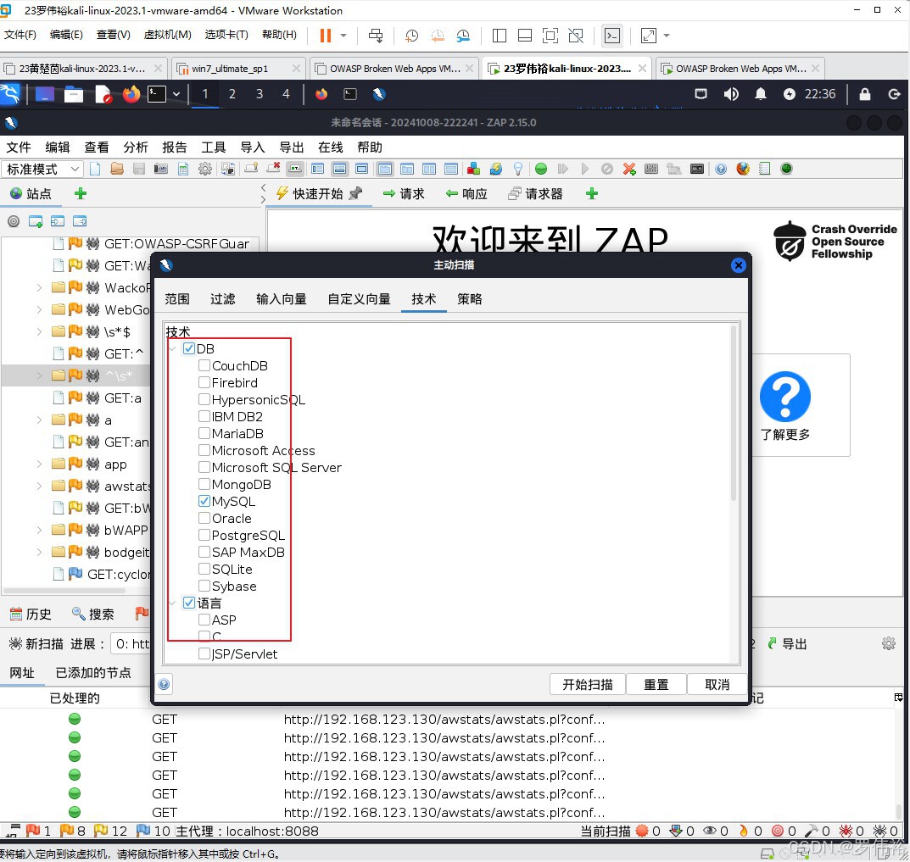Check the ASP language checkbox
The image size is (910, 862).
click(x=204, y=620)
